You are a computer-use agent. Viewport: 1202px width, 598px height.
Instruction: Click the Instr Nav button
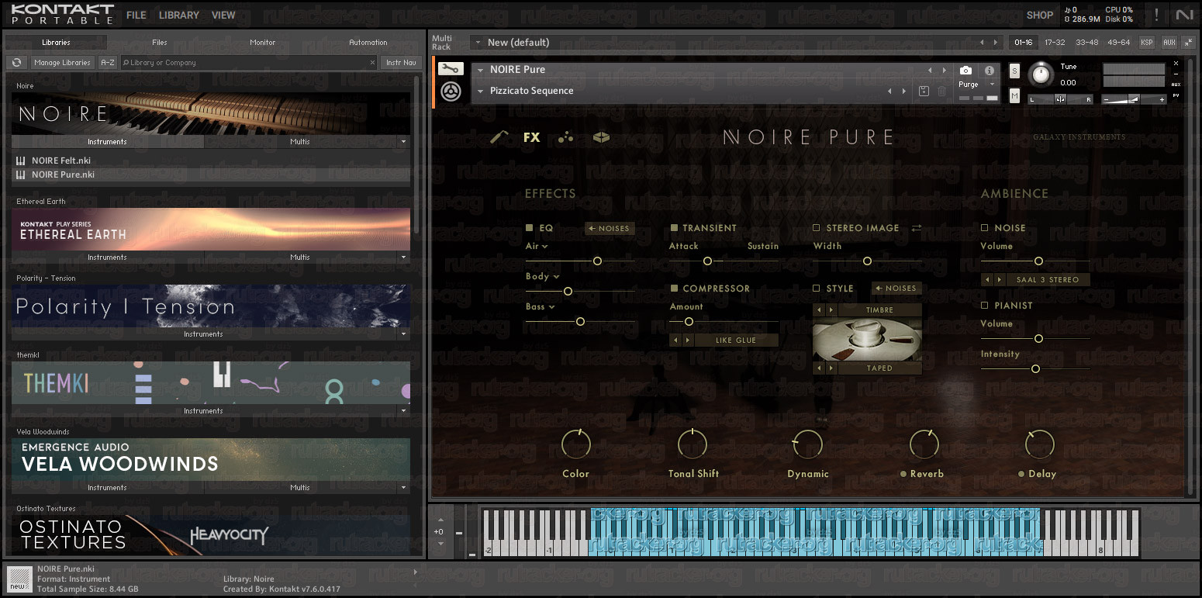401,63
